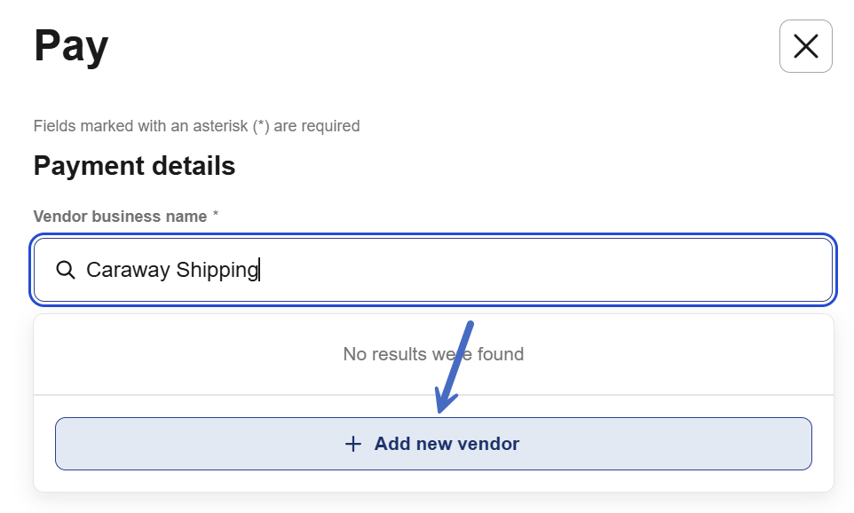Click the 'Caraway Shipping' typed text

pyautogui.click(x=171, y=270)
